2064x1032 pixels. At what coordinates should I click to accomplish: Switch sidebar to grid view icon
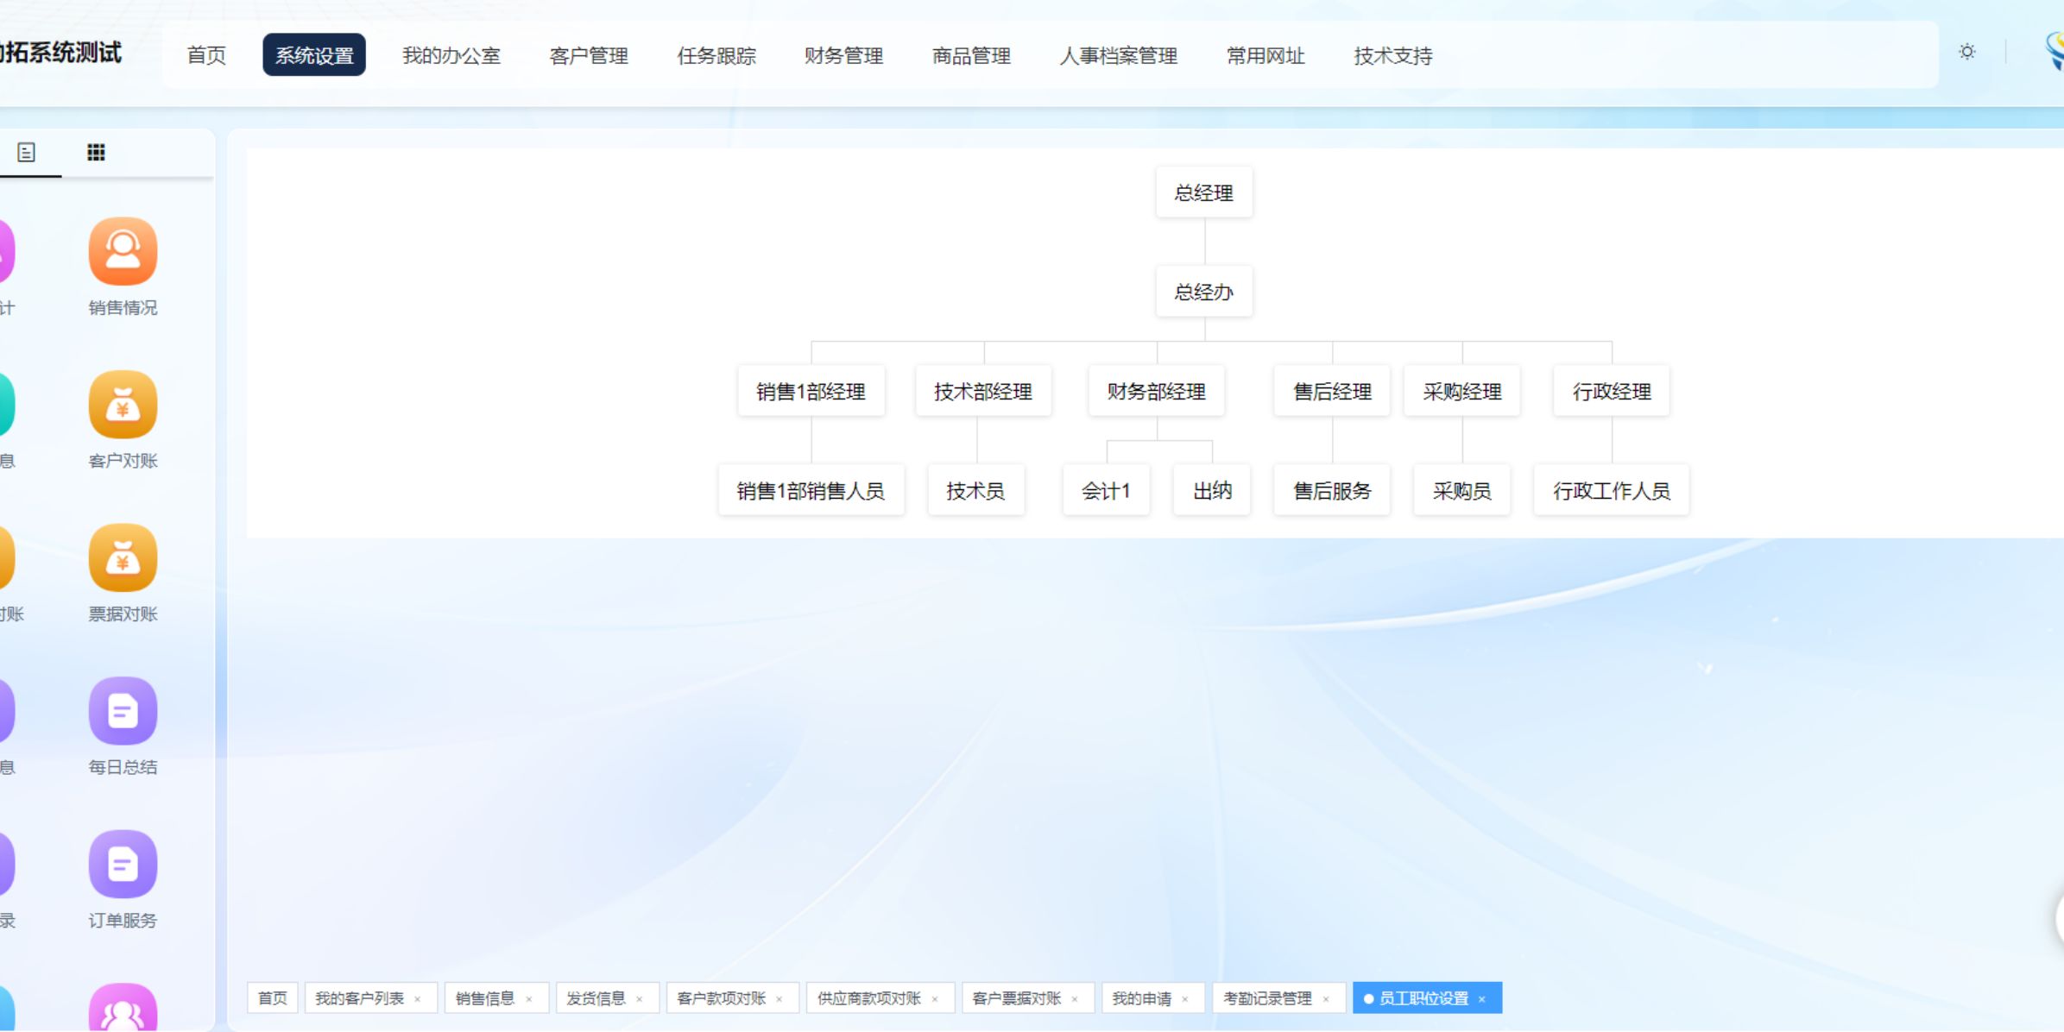pyautogui.click(x=96, y=153)
